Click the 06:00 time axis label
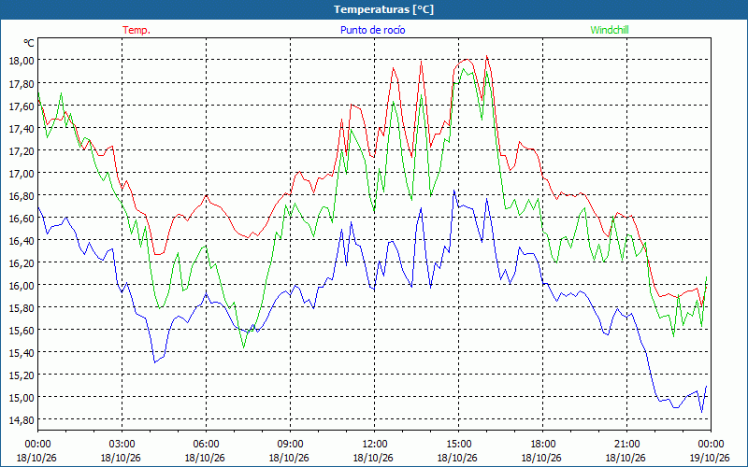Screen dimensions: 748x467 pos(206,445)
